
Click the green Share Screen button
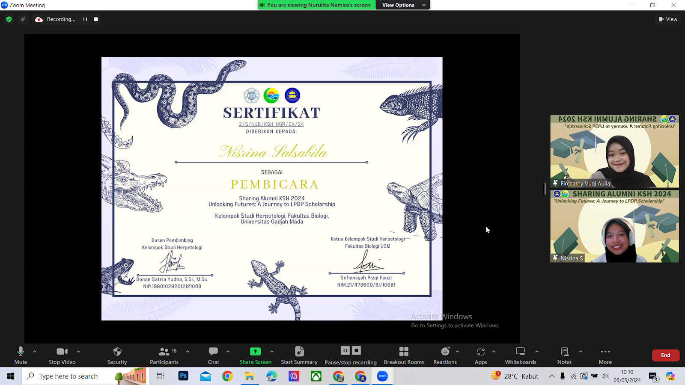pyautogui.click(x=255, y=355)
